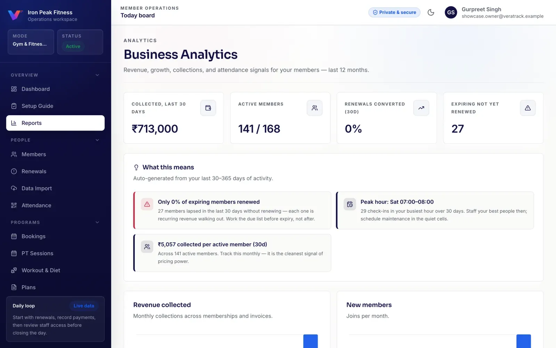Open the Attendance page

point(55,205)
